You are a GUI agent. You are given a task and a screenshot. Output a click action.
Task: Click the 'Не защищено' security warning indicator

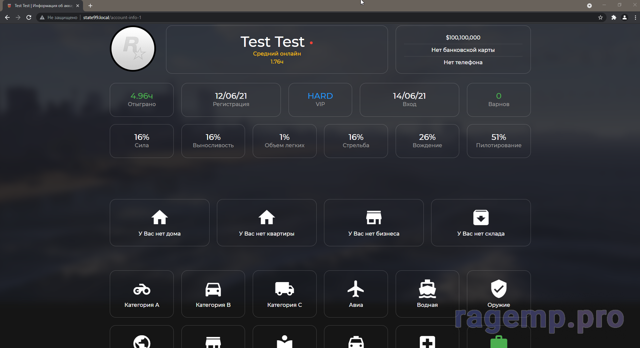click(59, 17)
